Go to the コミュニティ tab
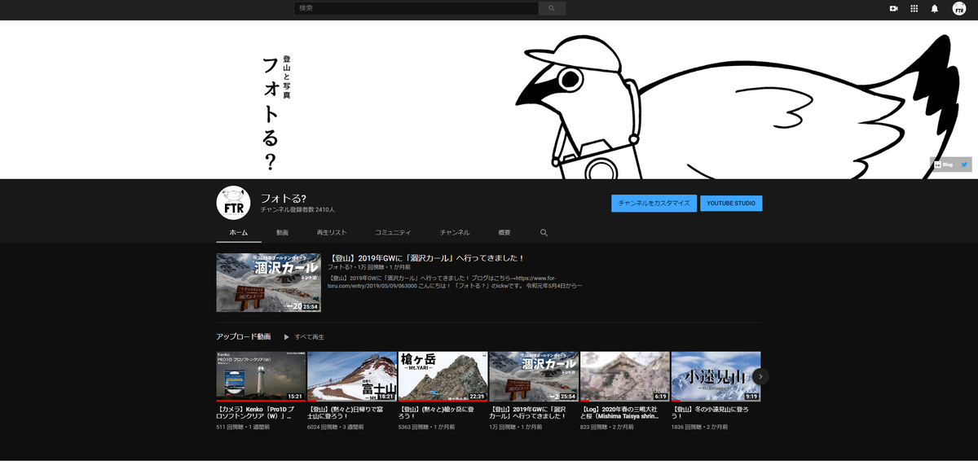Screen dimensions: 978x465 [393, 232]
